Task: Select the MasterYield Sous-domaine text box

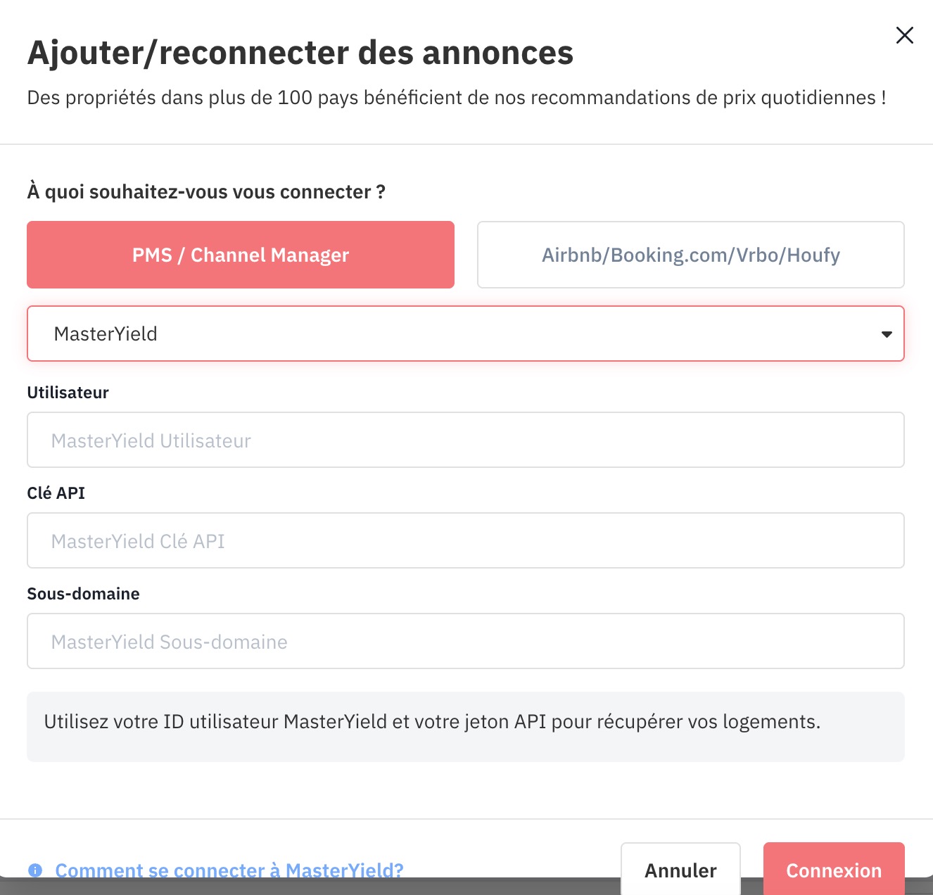Action: pos(466,641)
